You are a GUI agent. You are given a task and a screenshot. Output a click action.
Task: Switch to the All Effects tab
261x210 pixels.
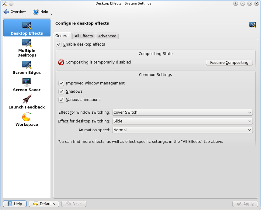coord(84,36)
